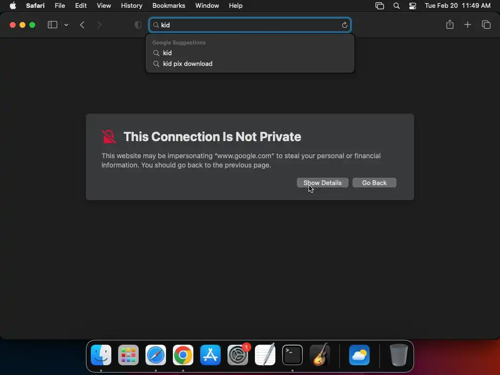Open the Share icon in the toolbar
This screenshot has height=375, width=500.
450,24
